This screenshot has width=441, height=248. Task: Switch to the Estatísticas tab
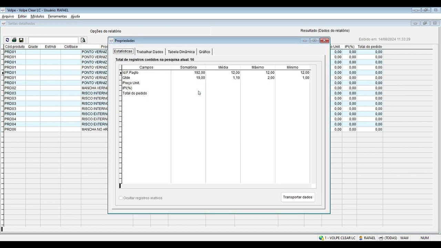click(x=123, y=51)
